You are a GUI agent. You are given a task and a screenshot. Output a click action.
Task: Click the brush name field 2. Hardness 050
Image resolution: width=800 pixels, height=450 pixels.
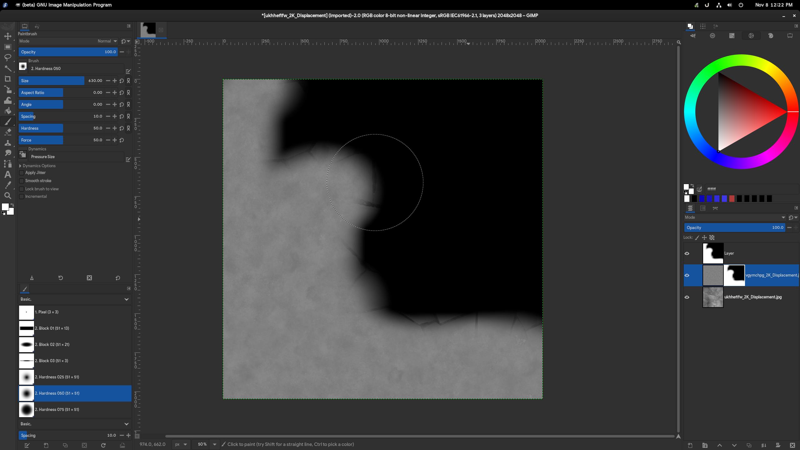76,69
